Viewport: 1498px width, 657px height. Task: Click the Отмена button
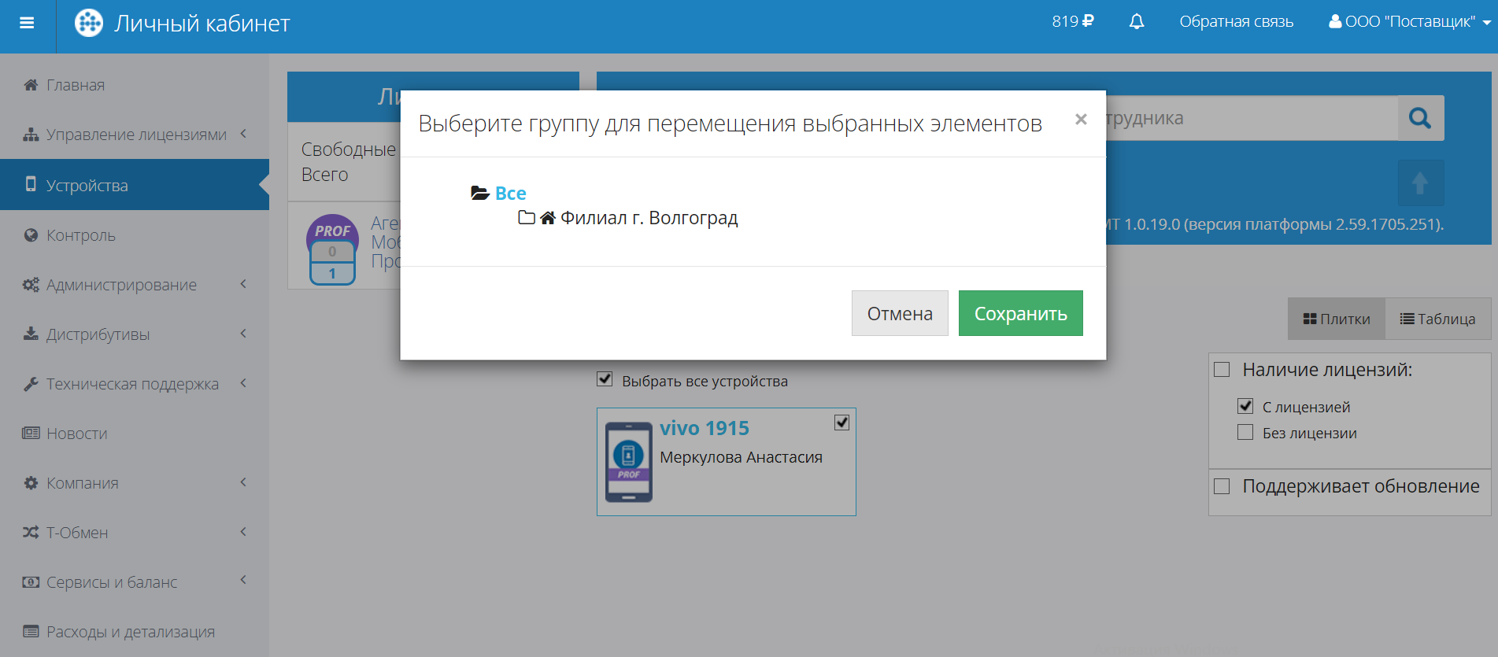click(899, 313)
